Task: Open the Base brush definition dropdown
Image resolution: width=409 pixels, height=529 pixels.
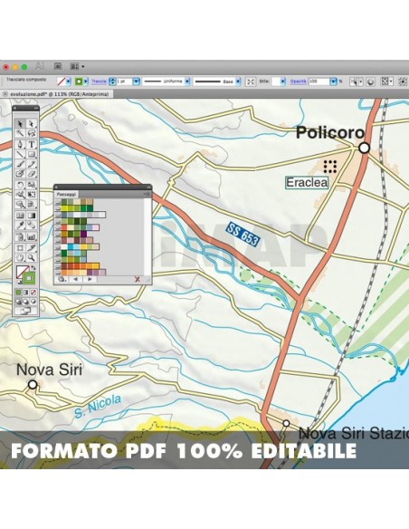Action: coord(238,82)
